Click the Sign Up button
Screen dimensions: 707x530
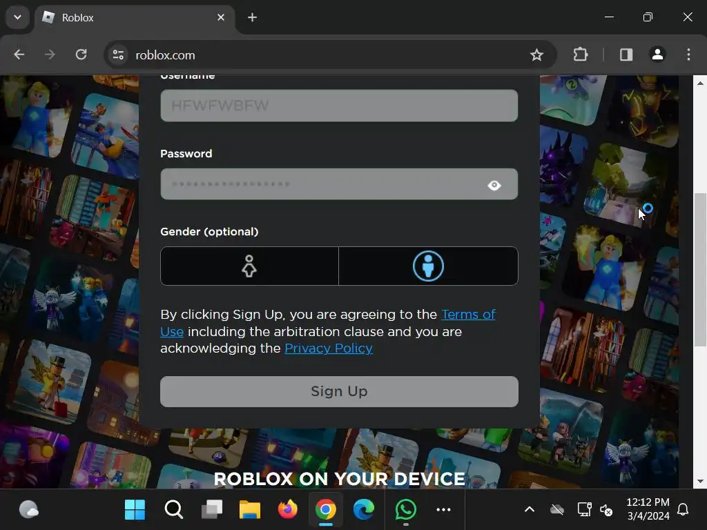(x=339, y=391)
